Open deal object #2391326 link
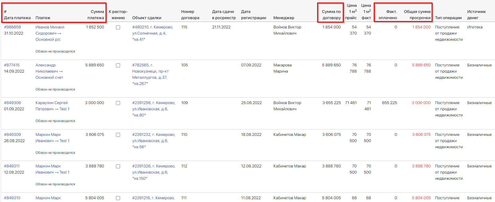 click(x=153, y=166)
